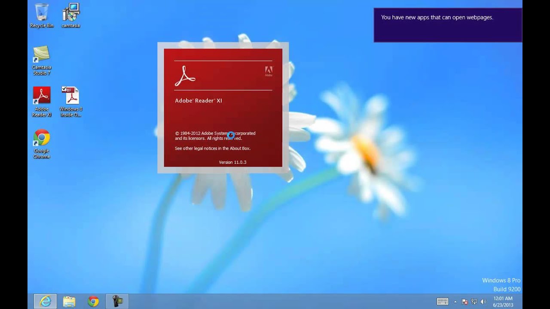The image size is (550, 309).
Task: Select the Windows 8 Inside PDF file icon
Action: coord(70,102)
